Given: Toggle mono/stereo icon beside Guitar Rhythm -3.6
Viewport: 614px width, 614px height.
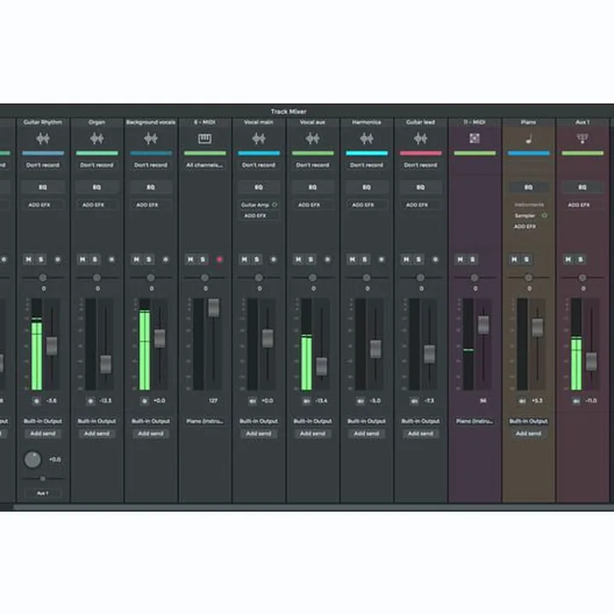Looking at the screenshot, I should coord(37,401).
